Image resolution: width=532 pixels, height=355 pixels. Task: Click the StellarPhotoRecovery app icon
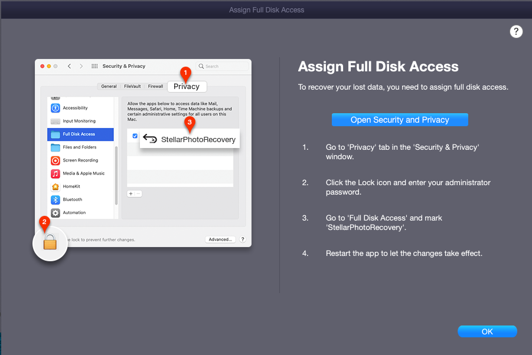[150, 139]
